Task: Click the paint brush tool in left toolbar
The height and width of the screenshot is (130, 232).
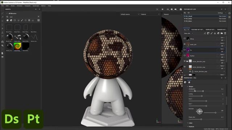Action: click(x=3, y=13)
